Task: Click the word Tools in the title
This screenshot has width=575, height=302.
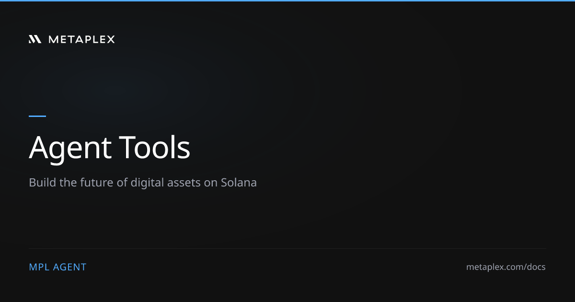Action: [x=155, y=148]
